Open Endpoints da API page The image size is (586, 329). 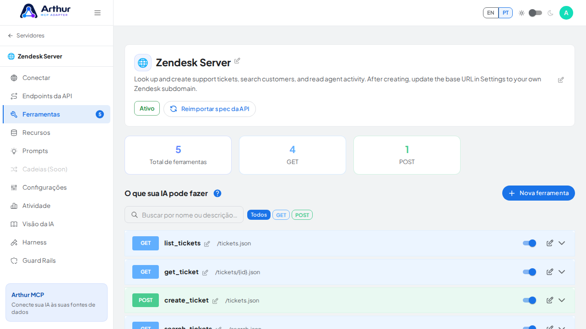click(x=57, y=96)
